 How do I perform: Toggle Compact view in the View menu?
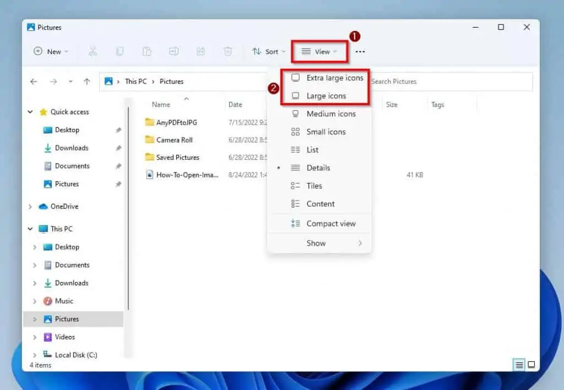click(319, 224)
